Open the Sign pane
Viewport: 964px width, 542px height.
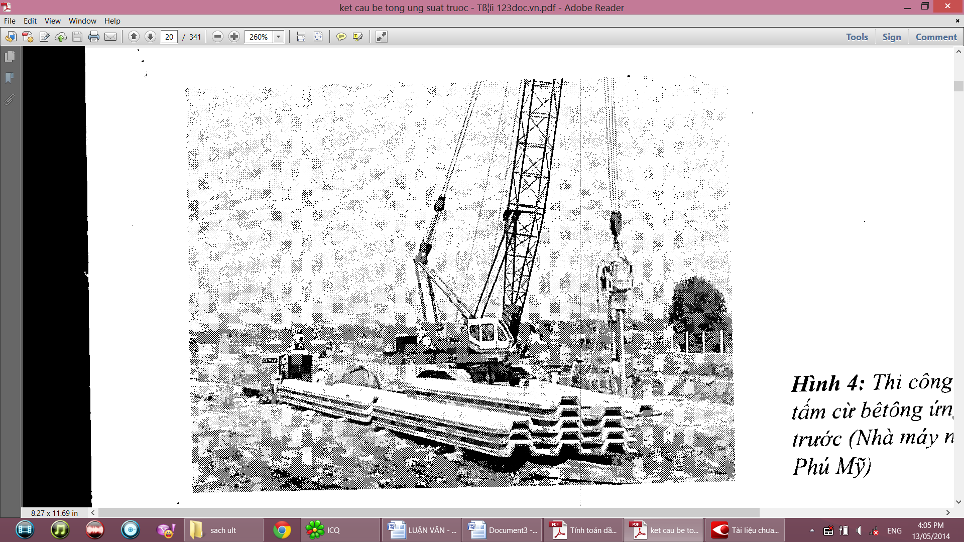[x=892, y=37]
